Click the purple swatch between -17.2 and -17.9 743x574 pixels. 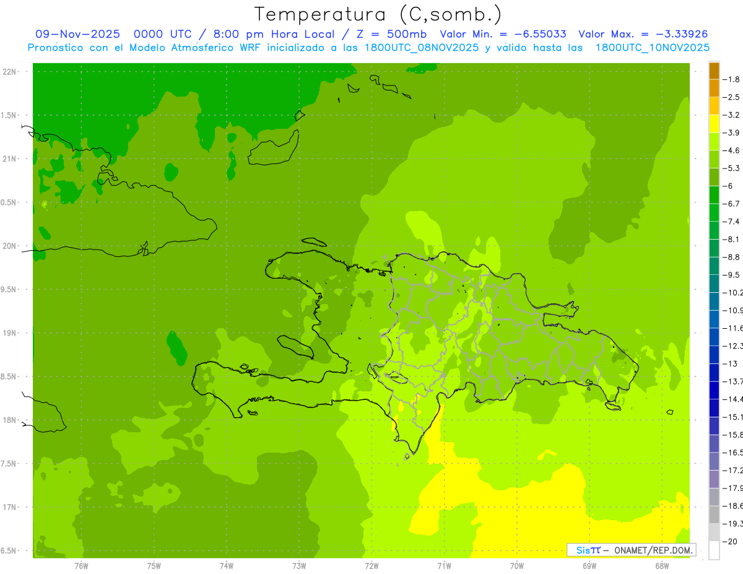coord(714,479)
